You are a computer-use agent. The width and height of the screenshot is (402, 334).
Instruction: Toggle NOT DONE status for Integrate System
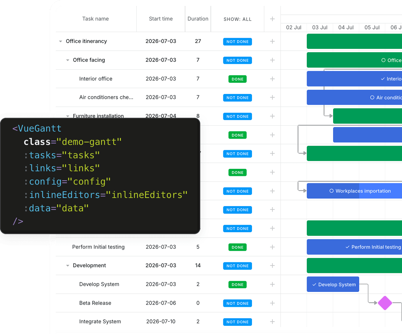(237, 322)
